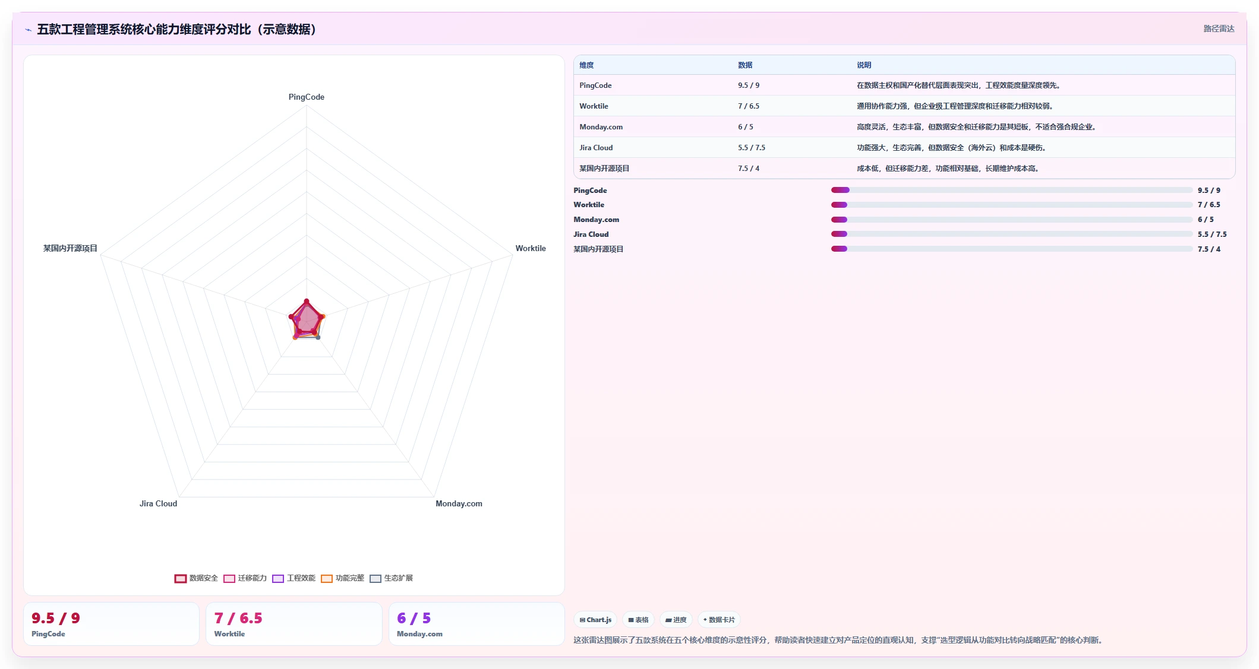Click the 说明 table column header

(x=864, y=65)
